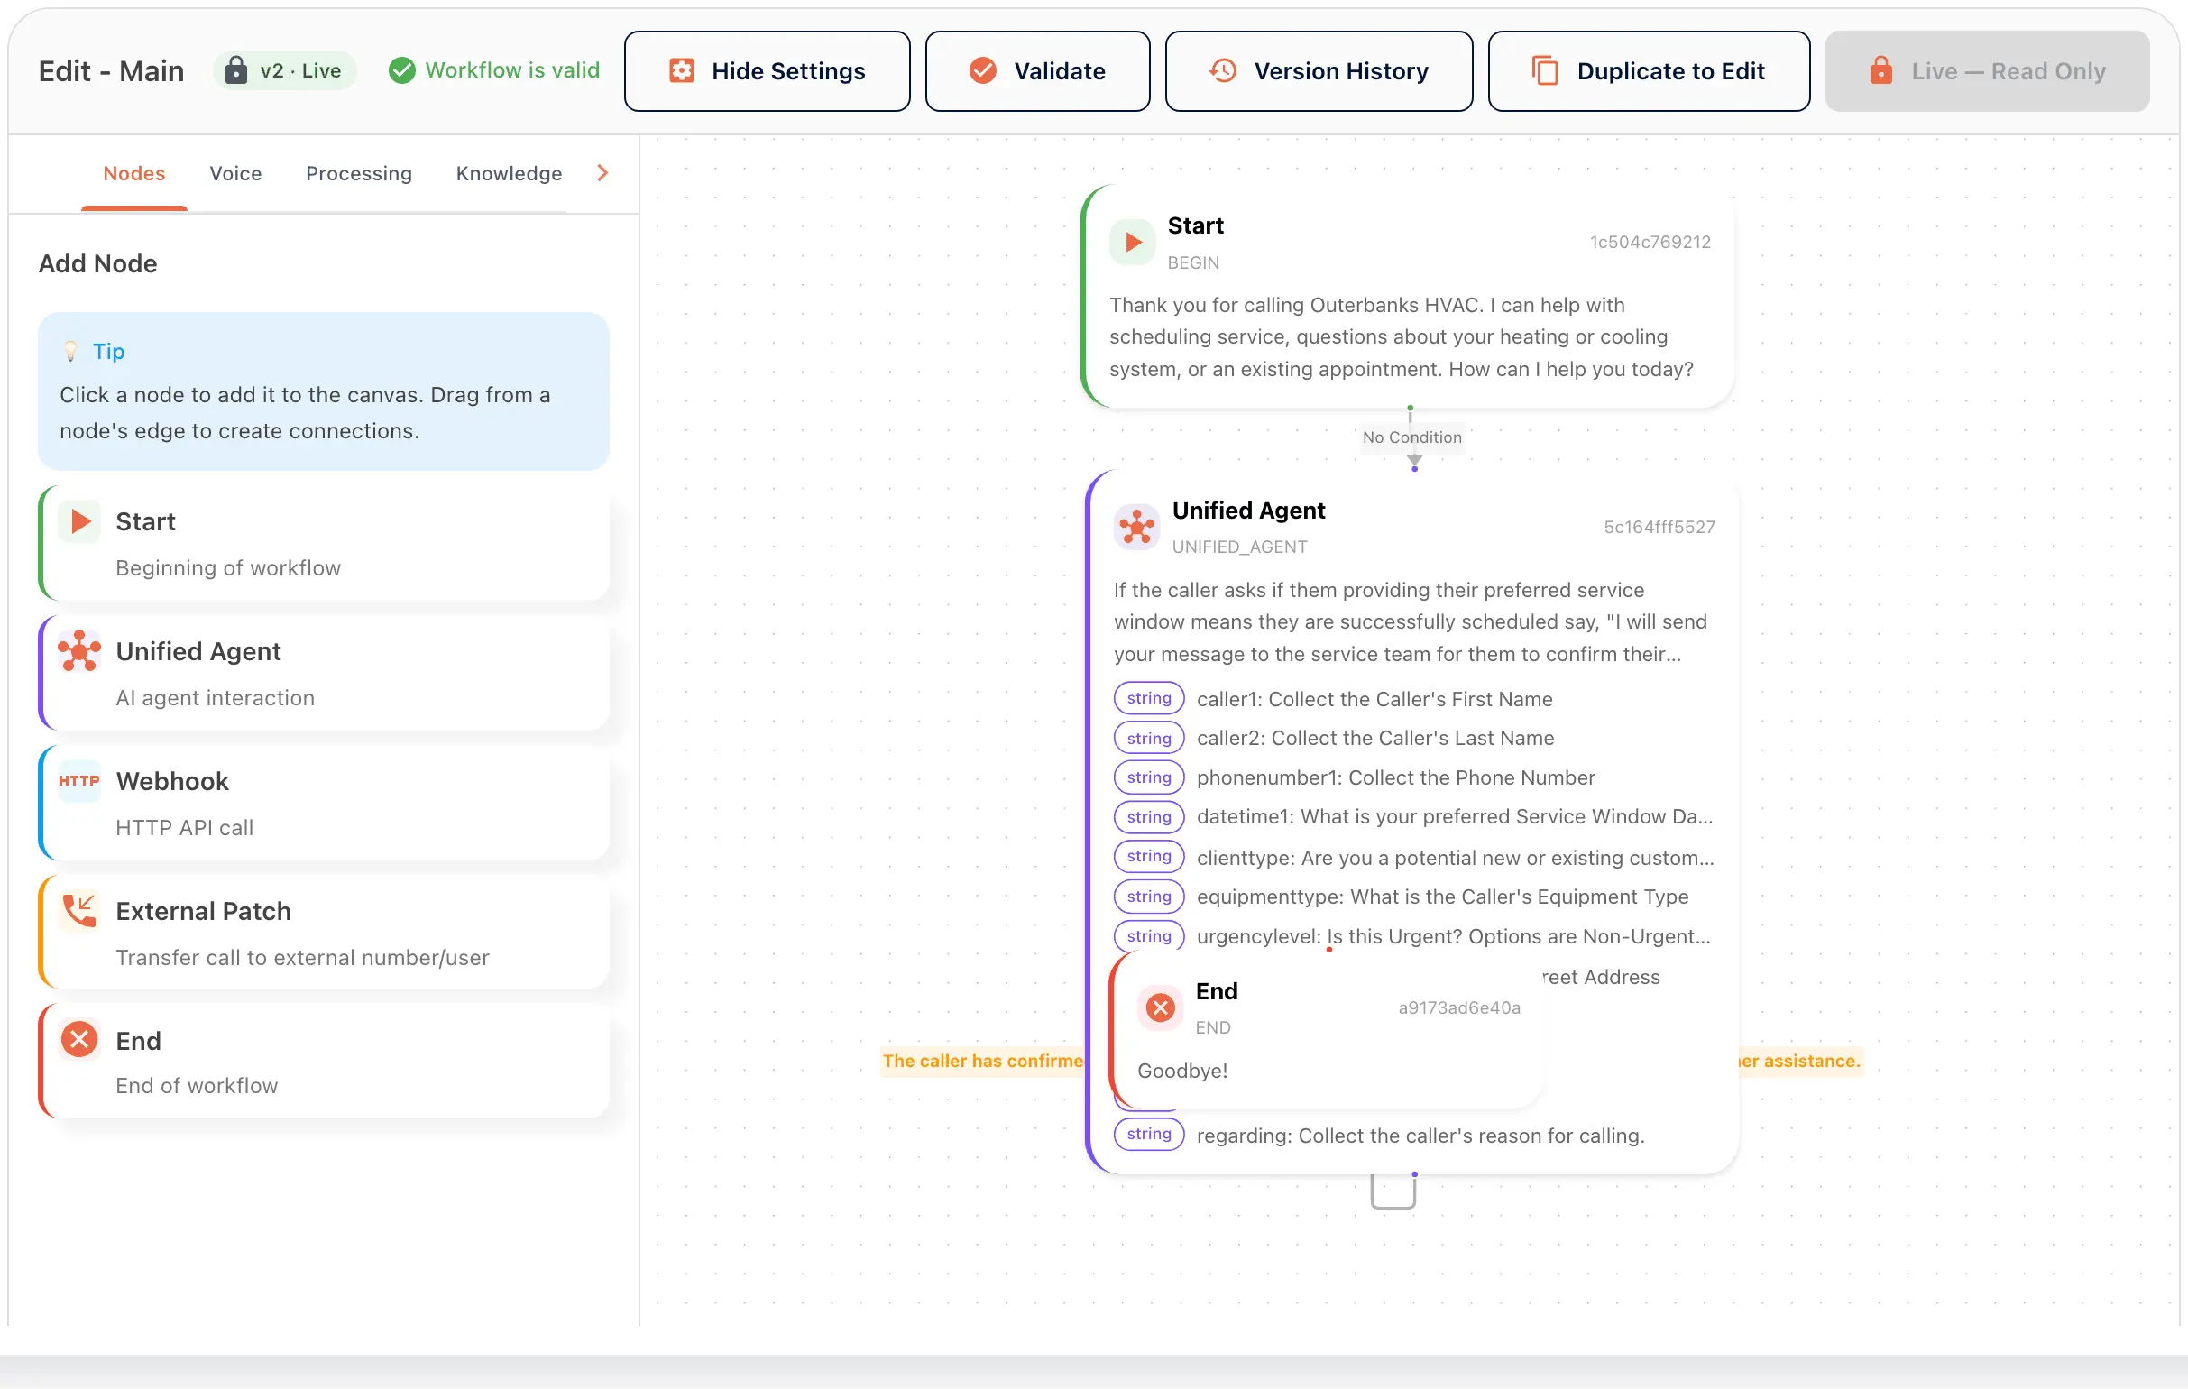Click the red X icon on canvas End node
Image resolution: width=2188 pixels, height=1389 pixels.
1161,1007
